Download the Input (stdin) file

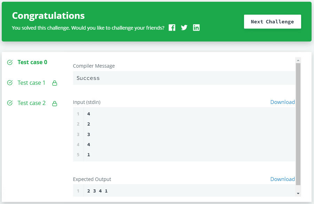coord(282,102)
